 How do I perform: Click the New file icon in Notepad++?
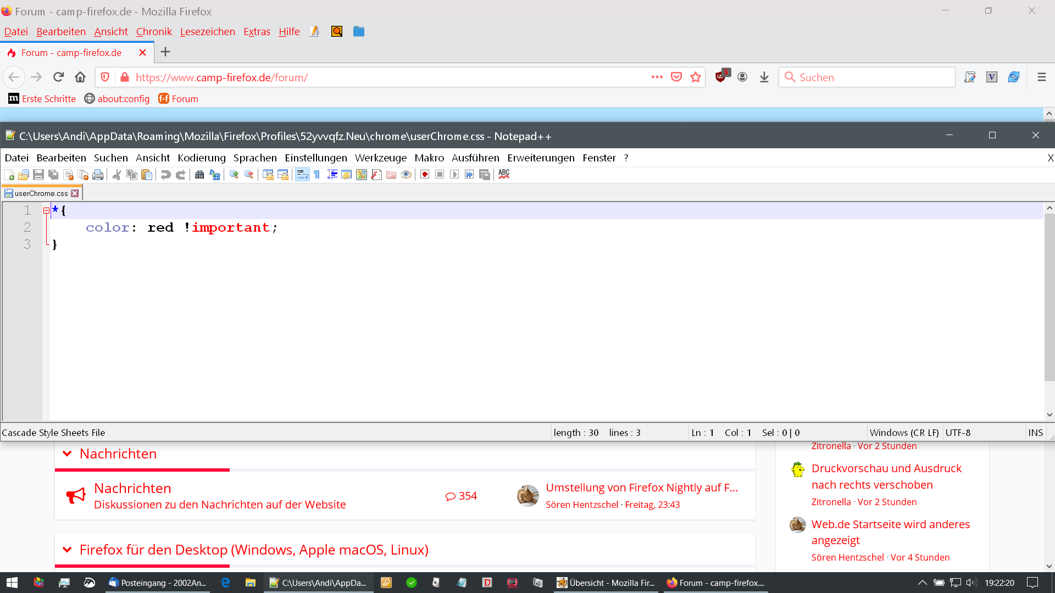(x=9, y=175)
